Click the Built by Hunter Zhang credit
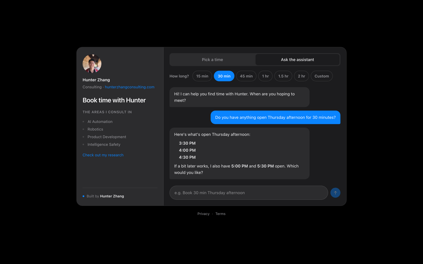Viewport: 423px width, 264px height. [x=105, y=196]
